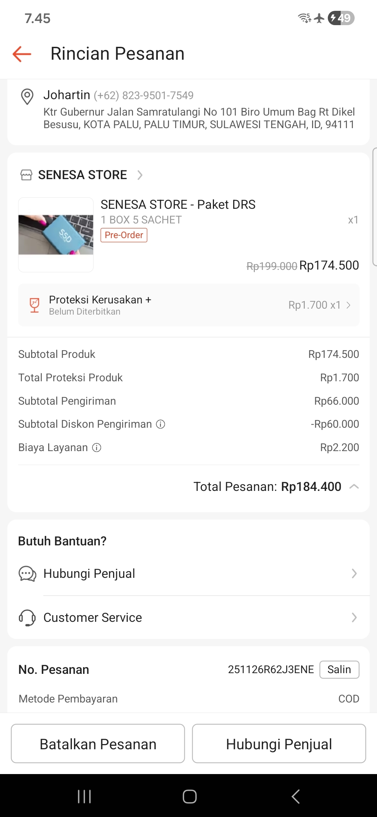This screenshot has height=817, width=377.
Task: Open the SSD product thumbnail
Action: (56, 235)
